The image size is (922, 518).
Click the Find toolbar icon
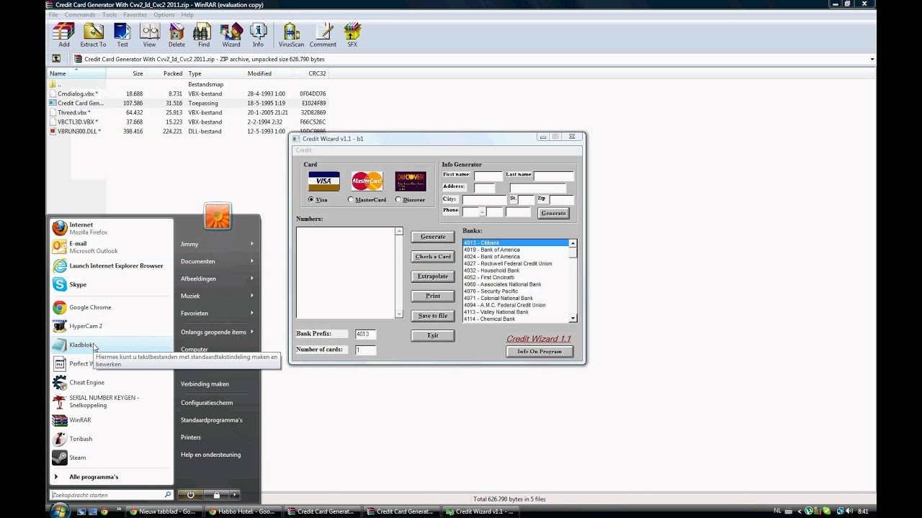204,35
